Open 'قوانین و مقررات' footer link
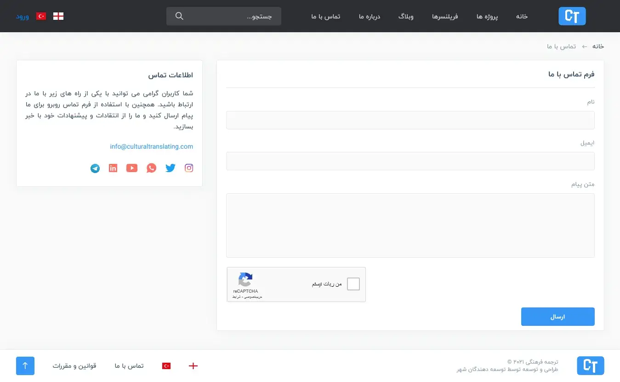The height and width of the screenshot is (382, 620). 74,366
